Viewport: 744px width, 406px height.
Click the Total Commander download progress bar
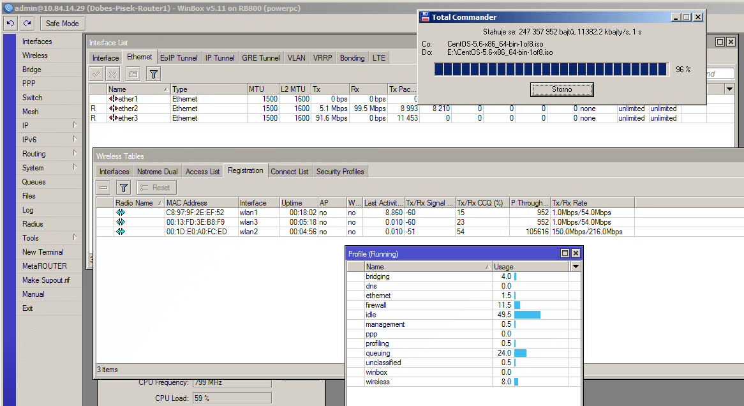pos(551,70)
